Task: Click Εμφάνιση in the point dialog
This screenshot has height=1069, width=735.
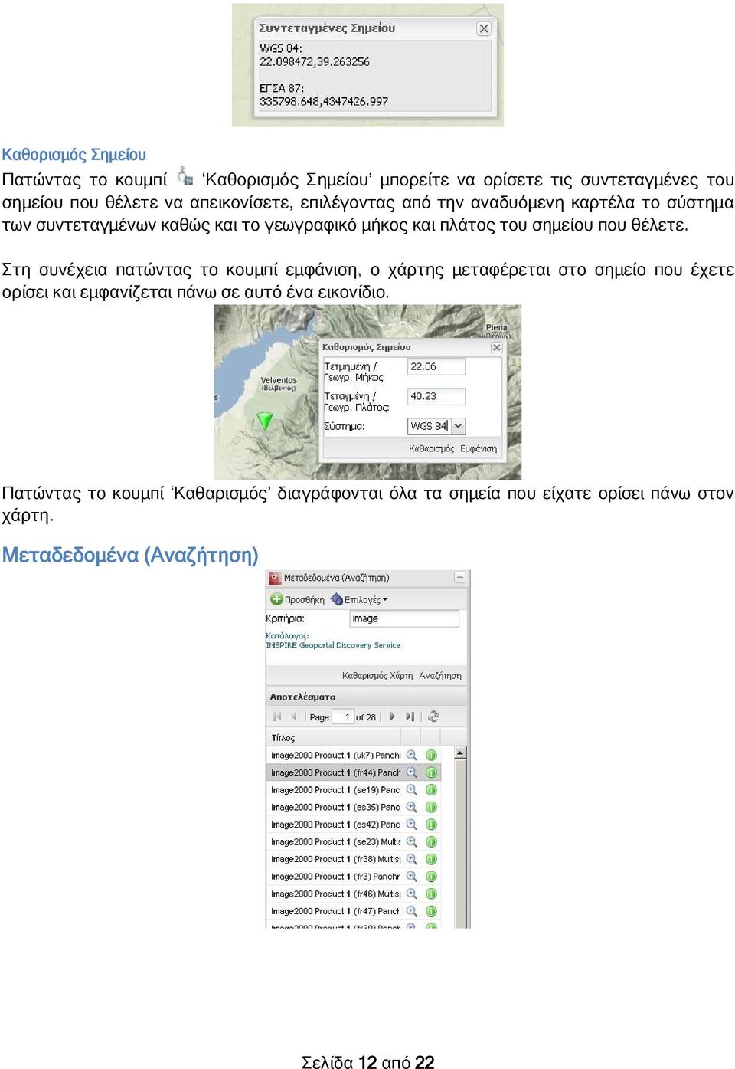Action: click(x=479, y=448)
